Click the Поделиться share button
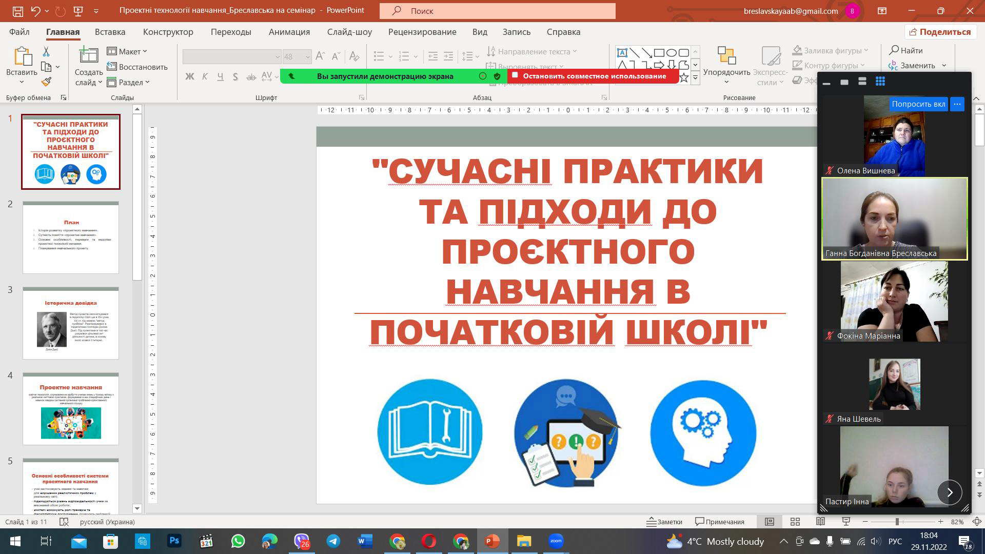Screen dimensions: 985x554 (x=940, y=32)
